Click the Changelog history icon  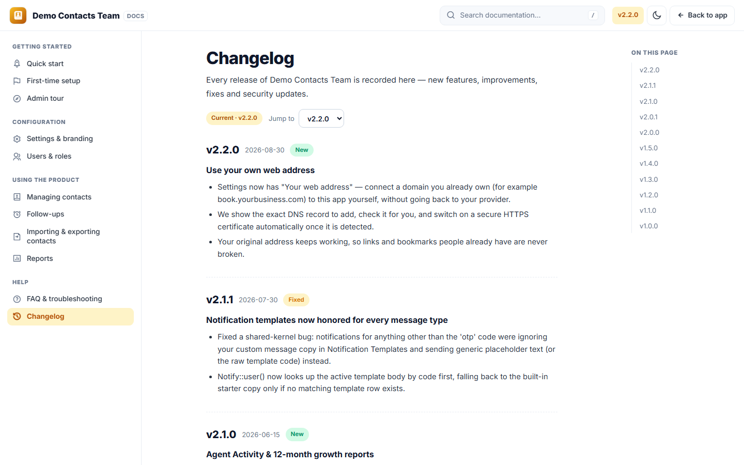pyautogui.click(x=17, y=317)
